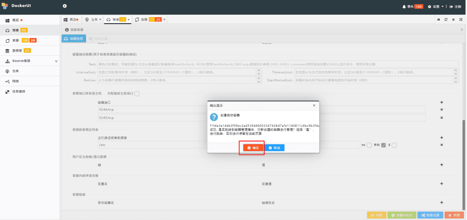The width and height of the screenshot is (467, 220).
Task: Click the 取消 button in dialog
Action: point(274,148)
